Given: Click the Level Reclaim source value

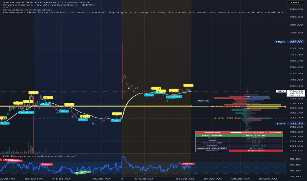Looking at the screenshot, I should pyautogui.click(x=256, y=138).
